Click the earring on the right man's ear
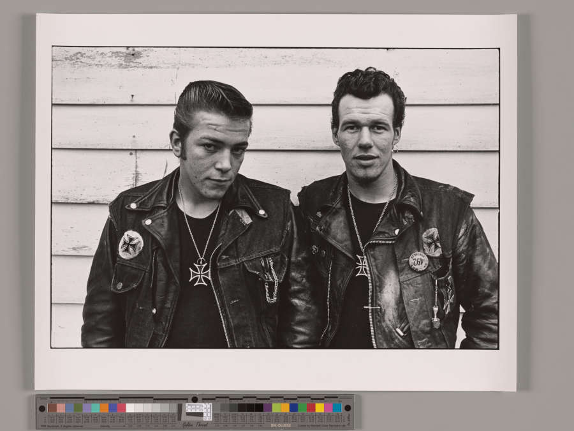 (x=396, y=150)
